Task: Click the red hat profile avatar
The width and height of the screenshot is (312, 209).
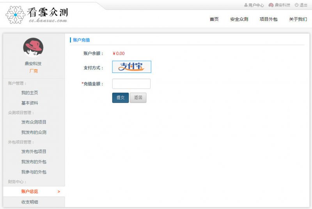Action: [33, 48]
